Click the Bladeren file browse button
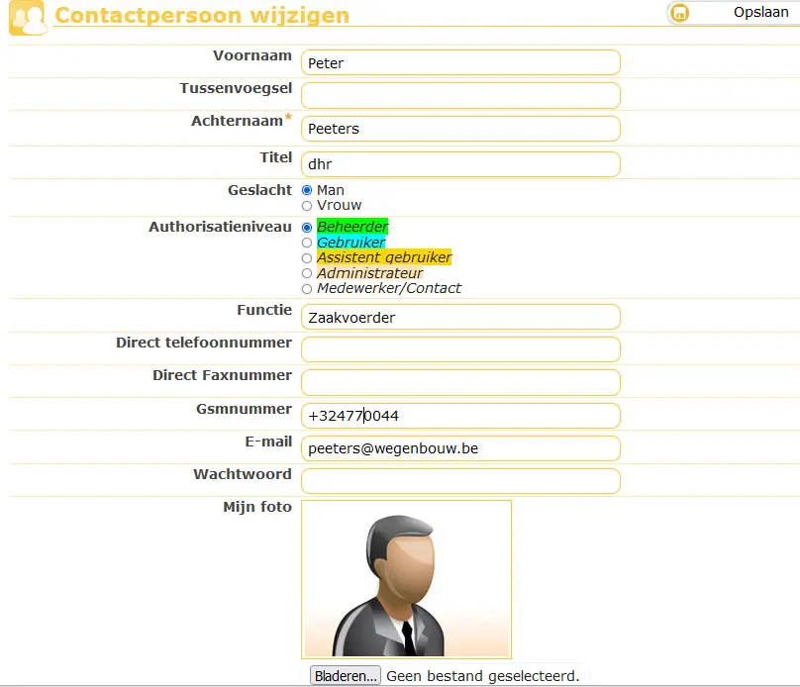The width and height of the screenshot is (800, 687). coord(345,676)
